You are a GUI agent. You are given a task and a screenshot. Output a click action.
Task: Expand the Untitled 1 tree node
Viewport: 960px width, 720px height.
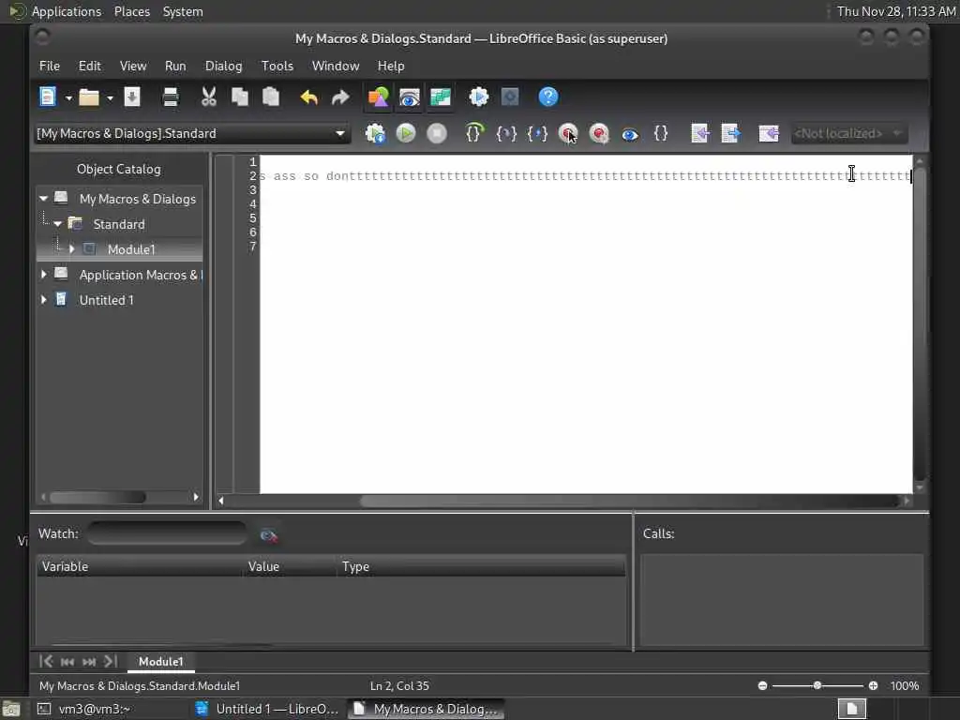[43, 300]
